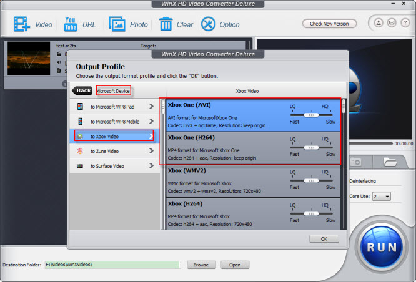Select the Xbox One (AVI) profile title

tap(189, 105)
